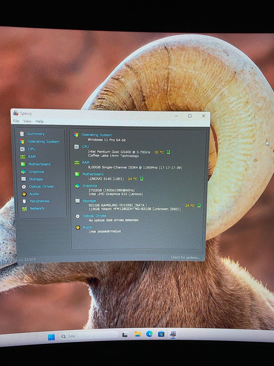The width and height of the screenshot is (274, 366).
Task: Click the Windows flag icon beside Operating System heading
Action: coord(76,135)
